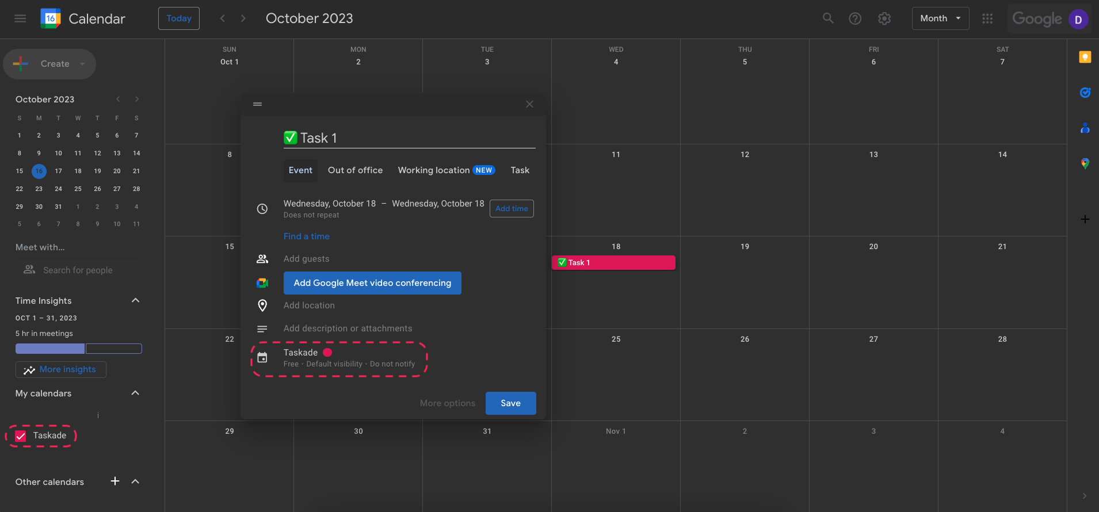Close the event quick-create dialog
1099x512 pixels.
[529, 104]
